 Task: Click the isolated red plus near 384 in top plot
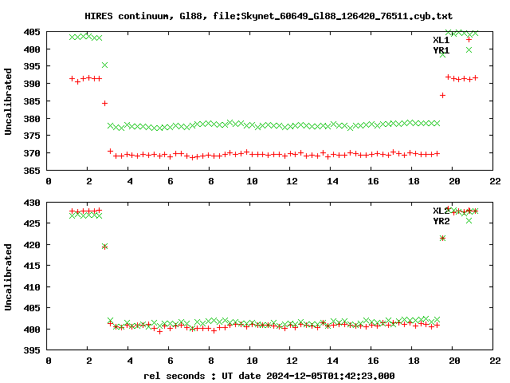click(104, 103)
